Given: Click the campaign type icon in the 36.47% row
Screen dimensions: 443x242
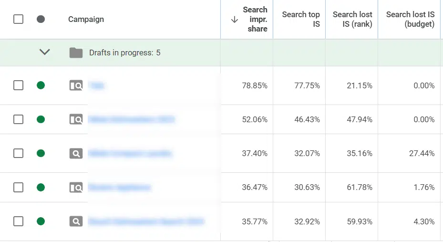Looking at the screenshot, I should (x=76, y=187).
